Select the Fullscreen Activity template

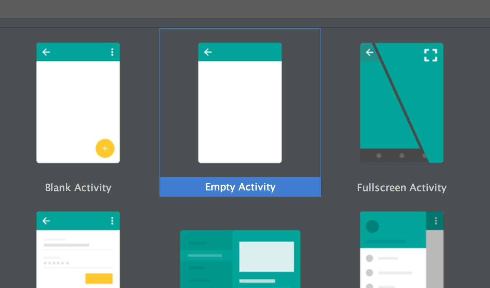(x=401, y=103)
